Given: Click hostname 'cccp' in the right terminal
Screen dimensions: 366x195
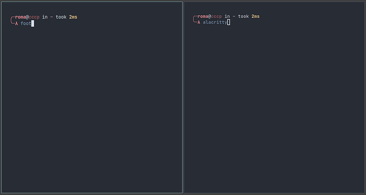Looking at the screenshot, I should point(216,16).
